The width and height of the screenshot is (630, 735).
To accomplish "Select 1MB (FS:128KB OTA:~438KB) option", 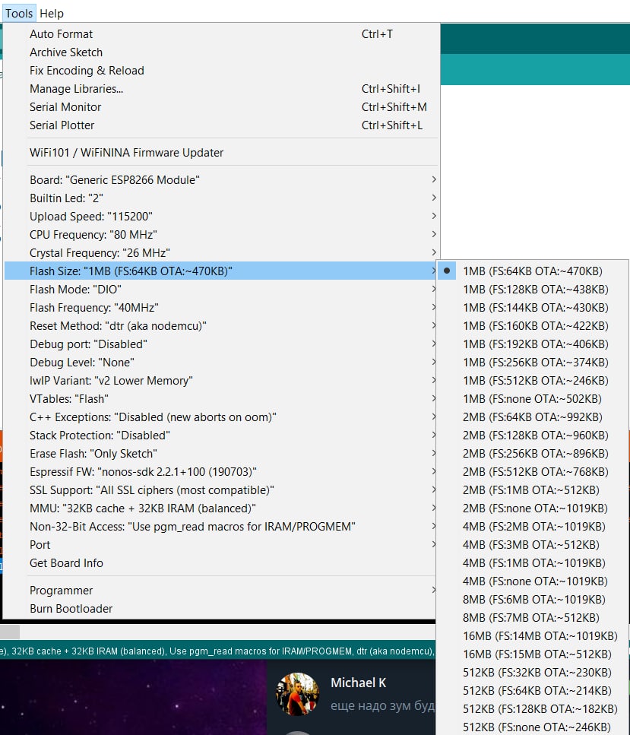I will 533,290.
